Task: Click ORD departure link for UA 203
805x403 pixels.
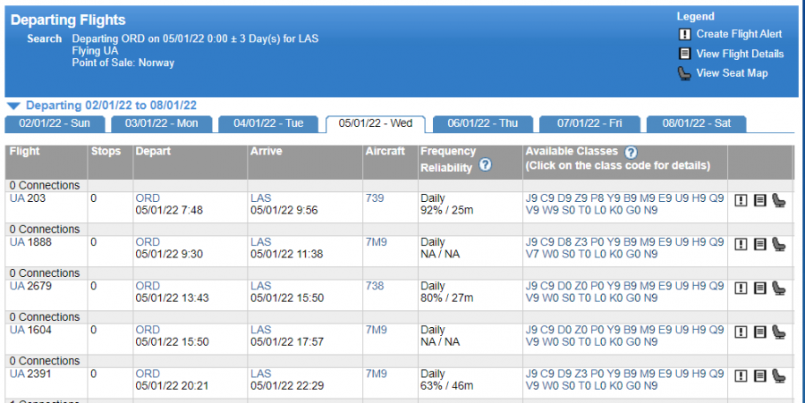Action: tap(148, 198)
